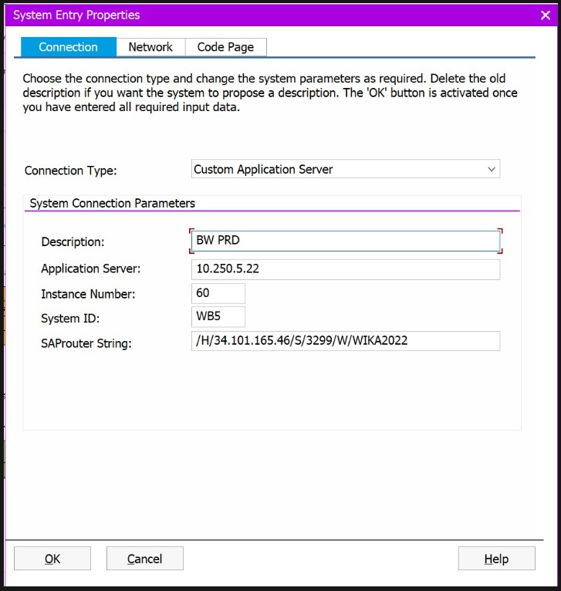Close the System Entry Properties dialog
This screenshot has height=591, width=561.
(546, 15)
